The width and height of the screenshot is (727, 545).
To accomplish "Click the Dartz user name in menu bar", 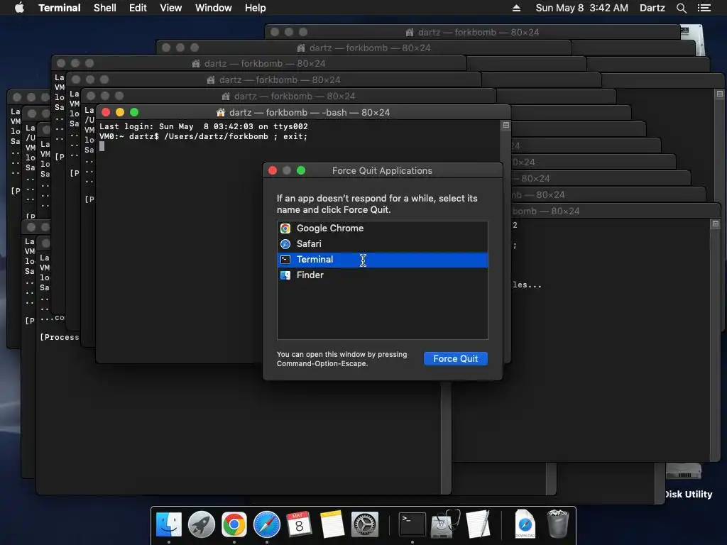I will 652,8.
